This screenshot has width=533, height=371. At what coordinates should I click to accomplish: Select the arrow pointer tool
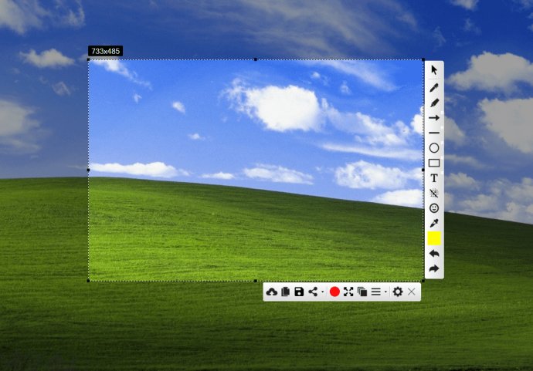pos(434,70)
